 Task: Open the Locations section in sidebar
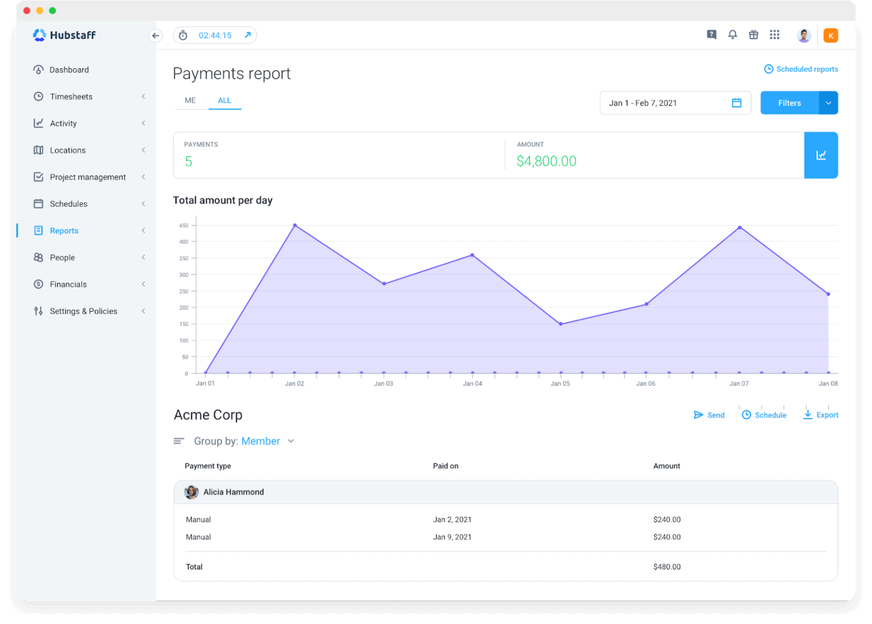[x=67, y=150]
